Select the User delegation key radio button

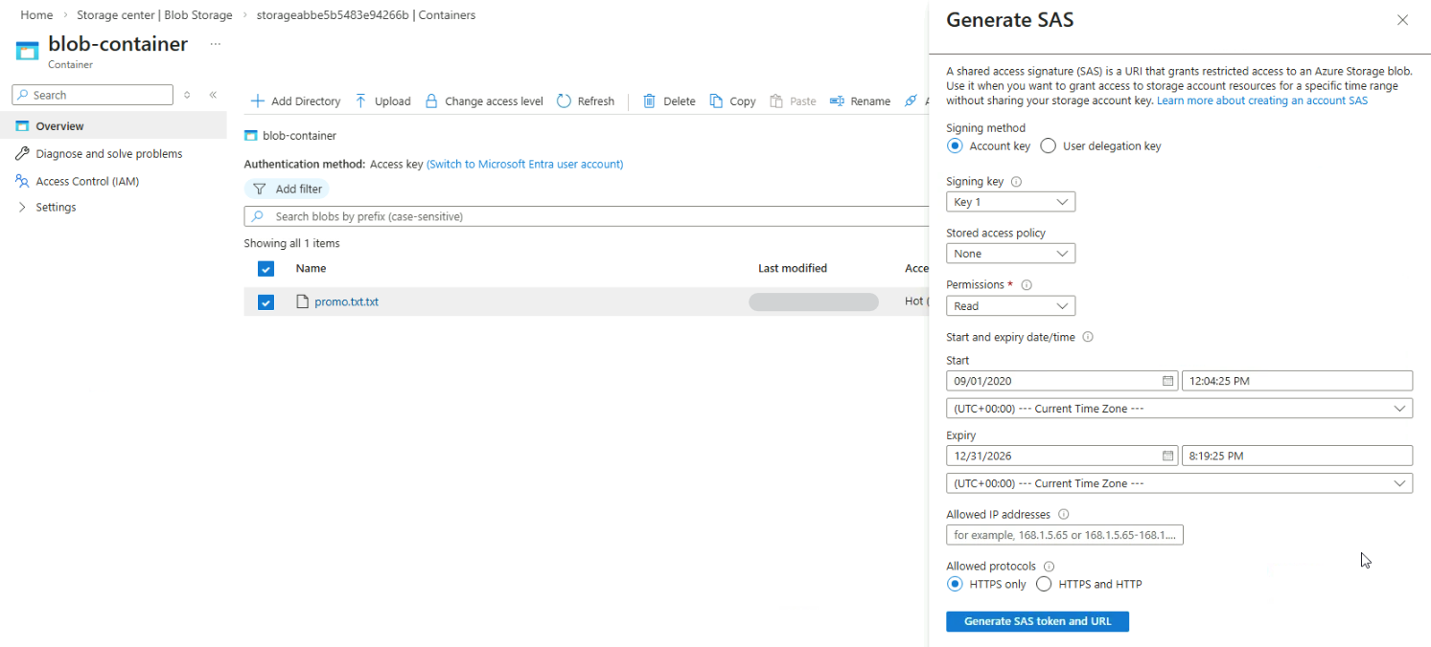pos(1049,146)
